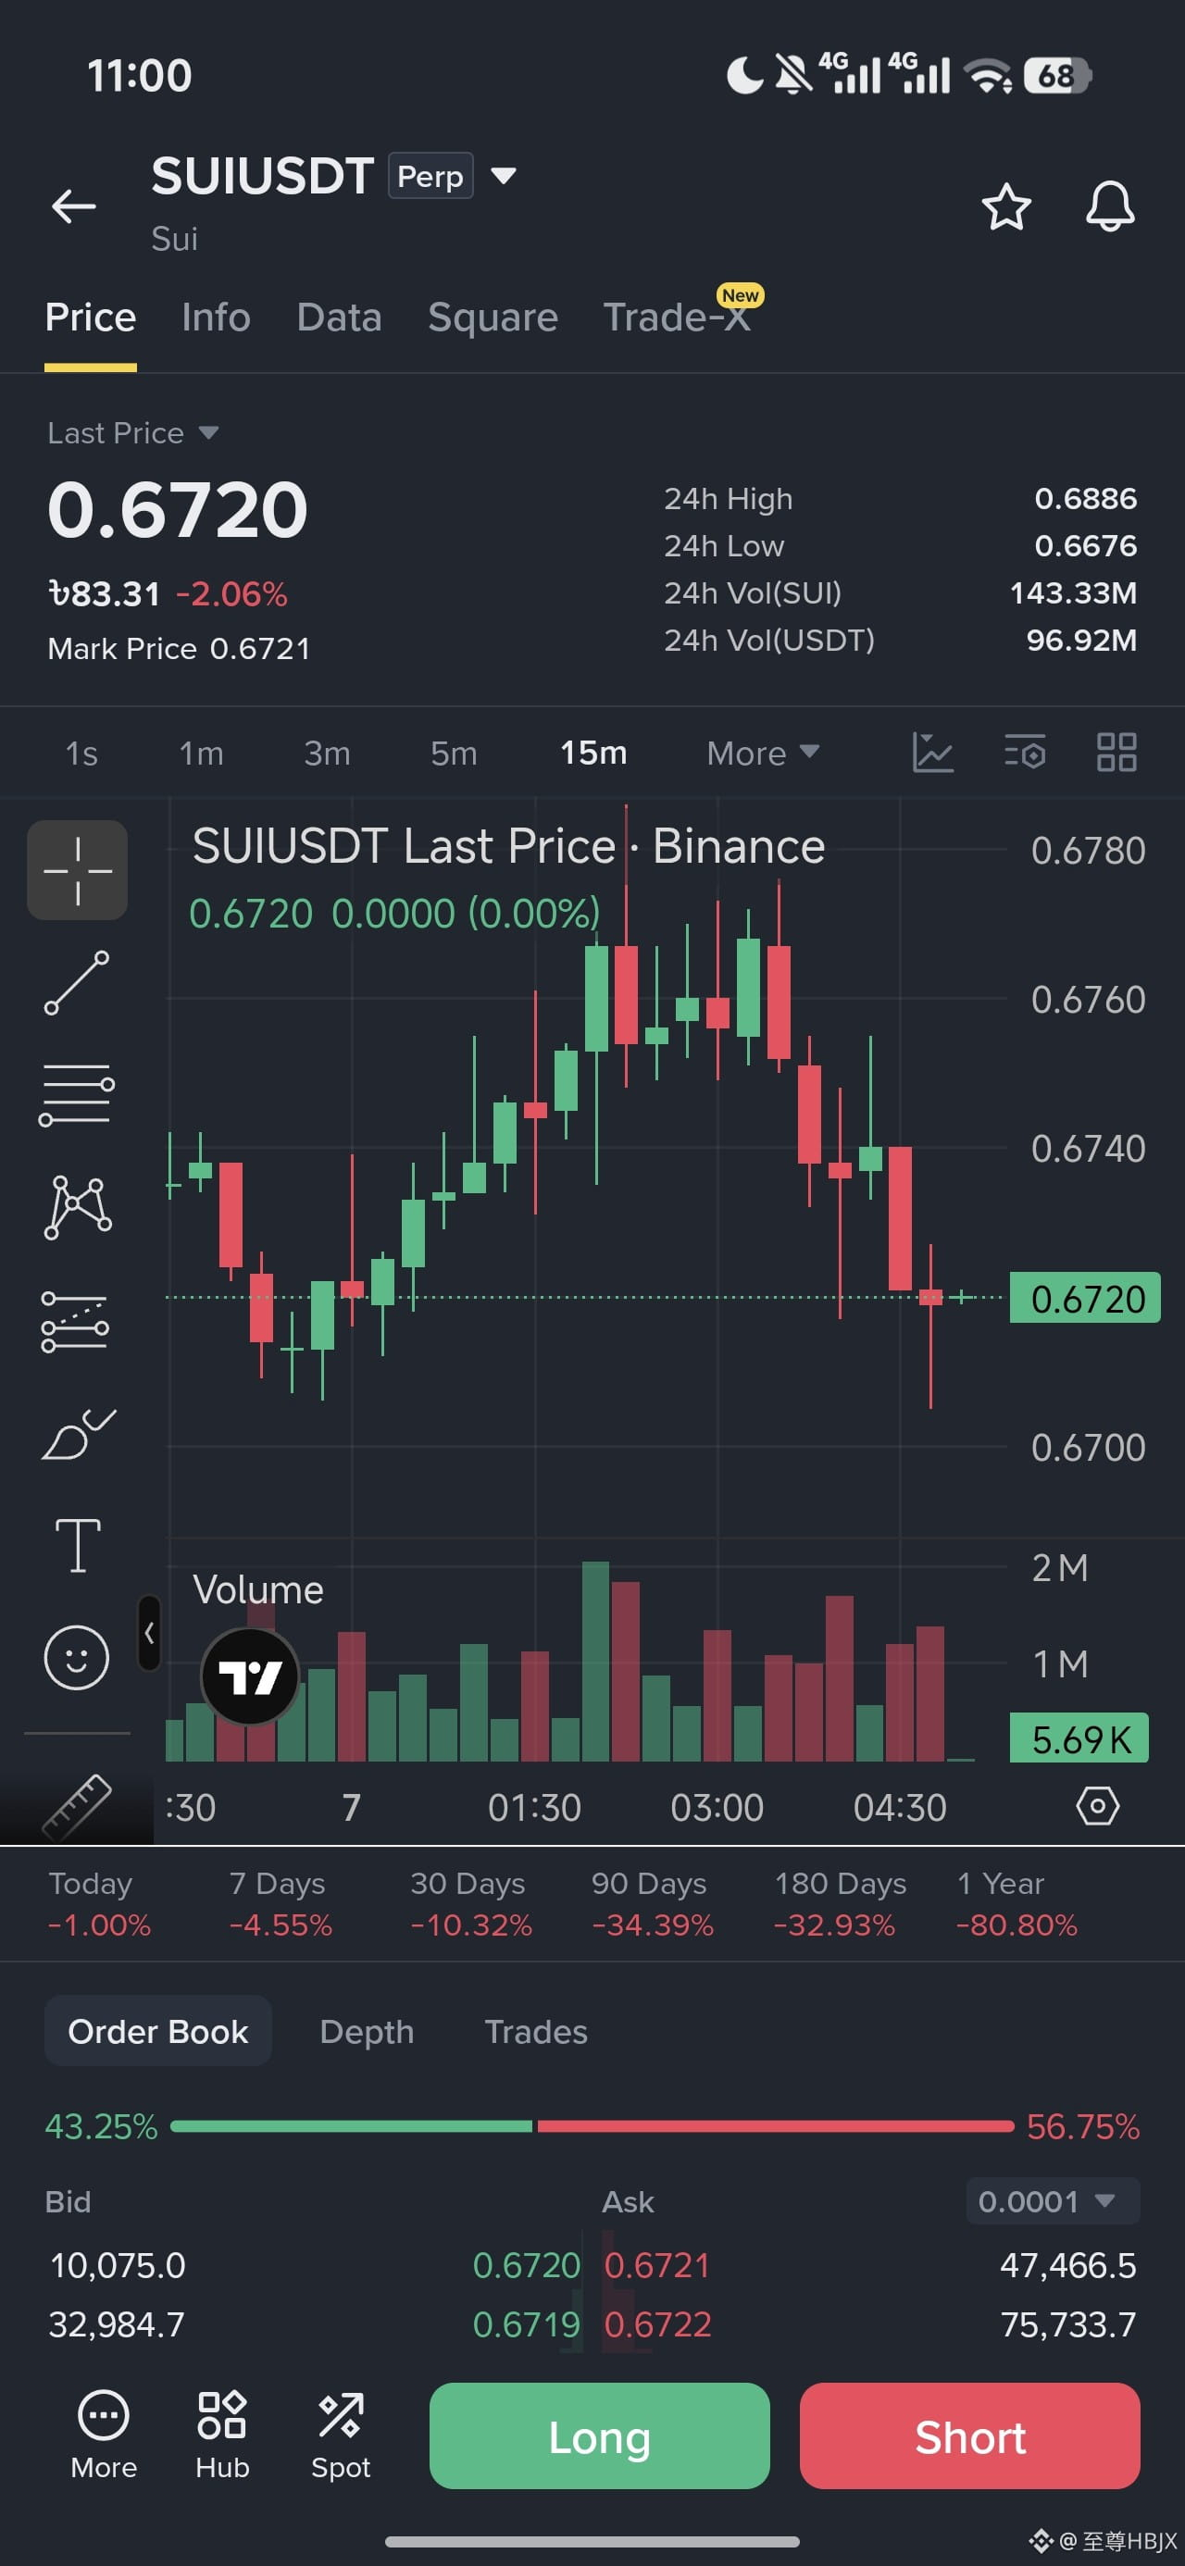Select the trend line drawing tool

pyautogui.click(x=77, y=982)
